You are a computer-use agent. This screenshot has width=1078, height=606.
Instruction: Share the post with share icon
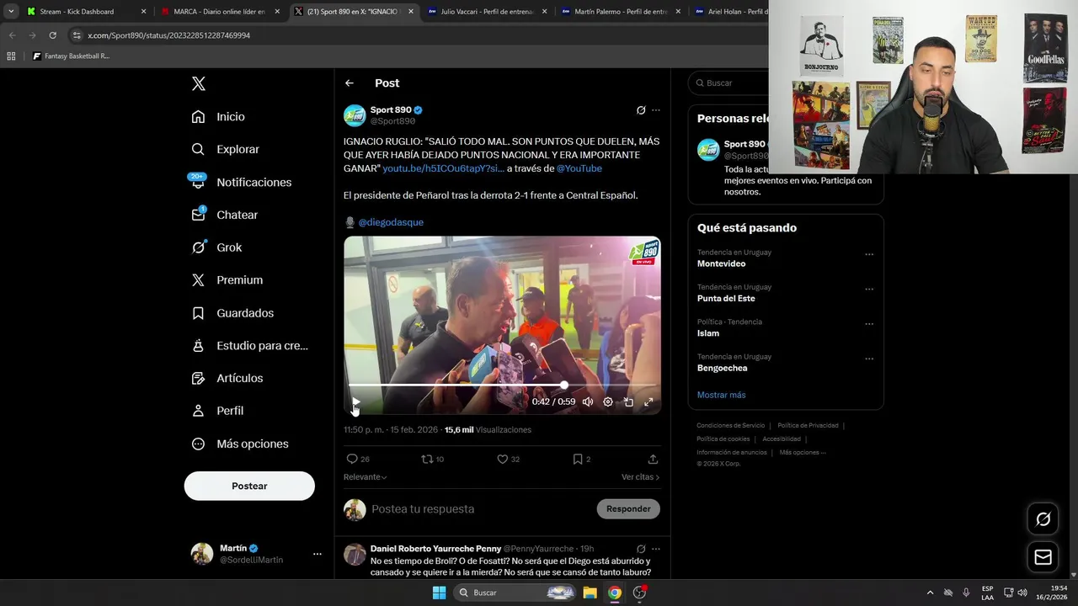point(653,459)
